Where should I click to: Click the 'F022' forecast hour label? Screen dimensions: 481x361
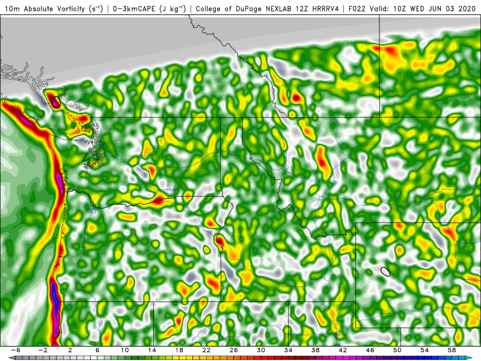(357, 8)
